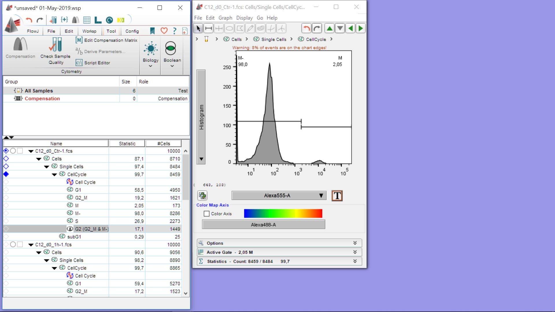Click the green next sample arrow
The width and height of the screenshot is (555, 312).
[360, 28]
